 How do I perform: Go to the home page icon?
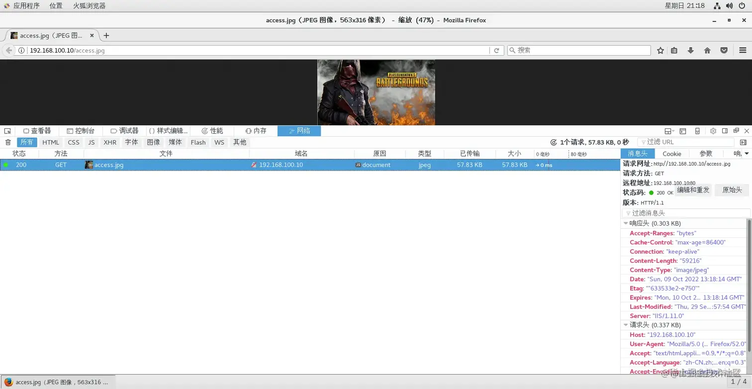[707, 50]
